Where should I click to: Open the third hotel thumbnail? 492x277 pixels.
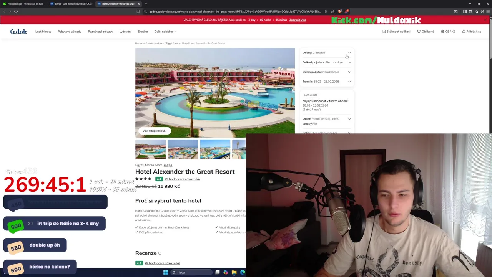[x=215, y=149]
